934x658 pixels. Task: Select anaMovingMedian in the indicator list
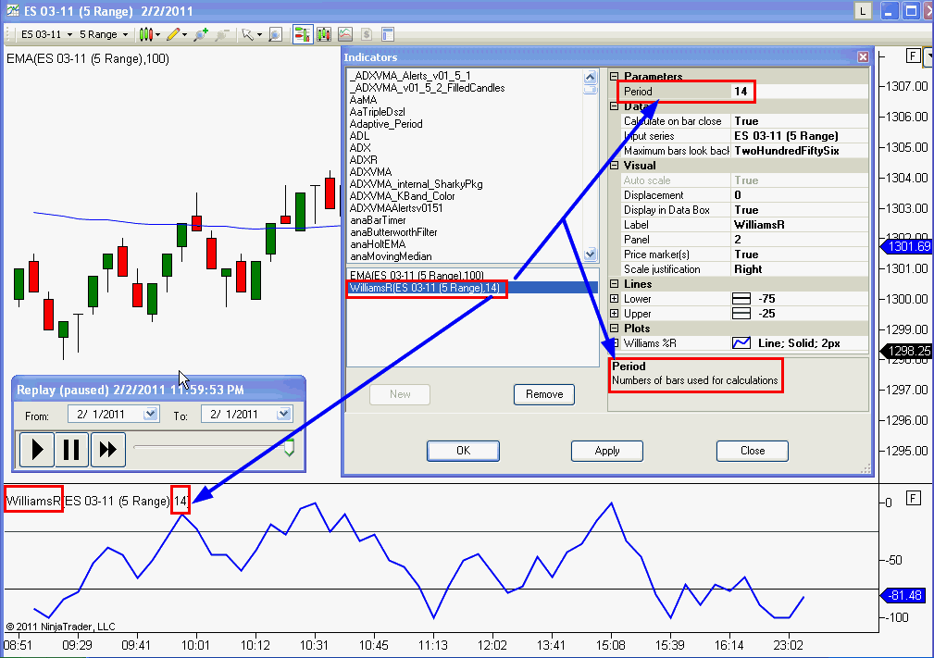point(391,256)
